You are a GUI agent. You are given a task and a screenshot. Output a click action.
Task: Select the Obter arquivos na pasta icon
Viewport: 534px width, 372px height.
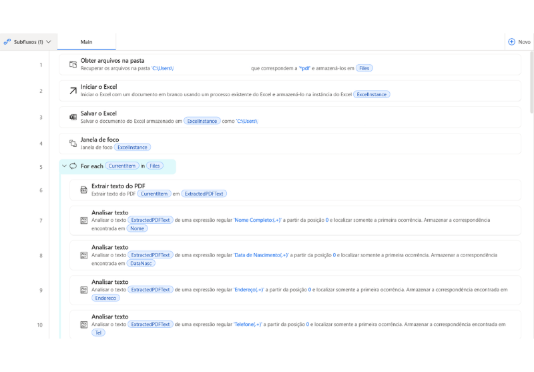(73, 64)
